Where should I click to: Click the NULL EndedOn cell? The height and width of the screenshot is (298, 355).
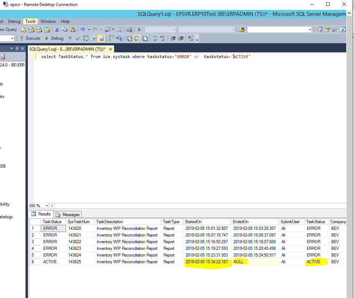255,261
